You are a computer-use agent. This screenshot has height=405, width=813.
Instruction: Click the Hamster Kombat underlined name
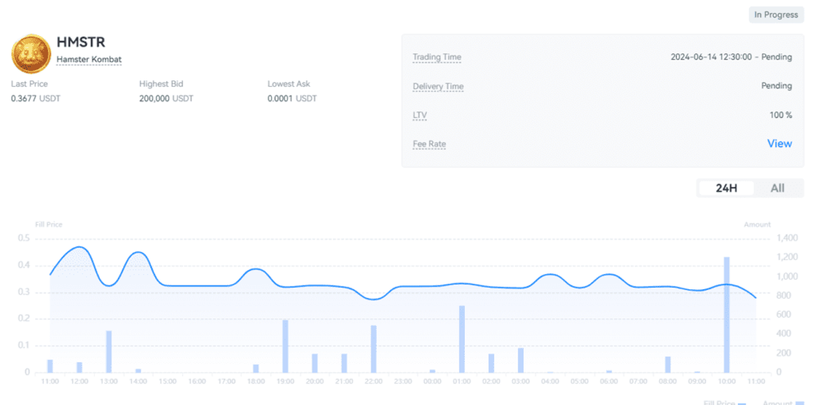click(x=89, y=60)
